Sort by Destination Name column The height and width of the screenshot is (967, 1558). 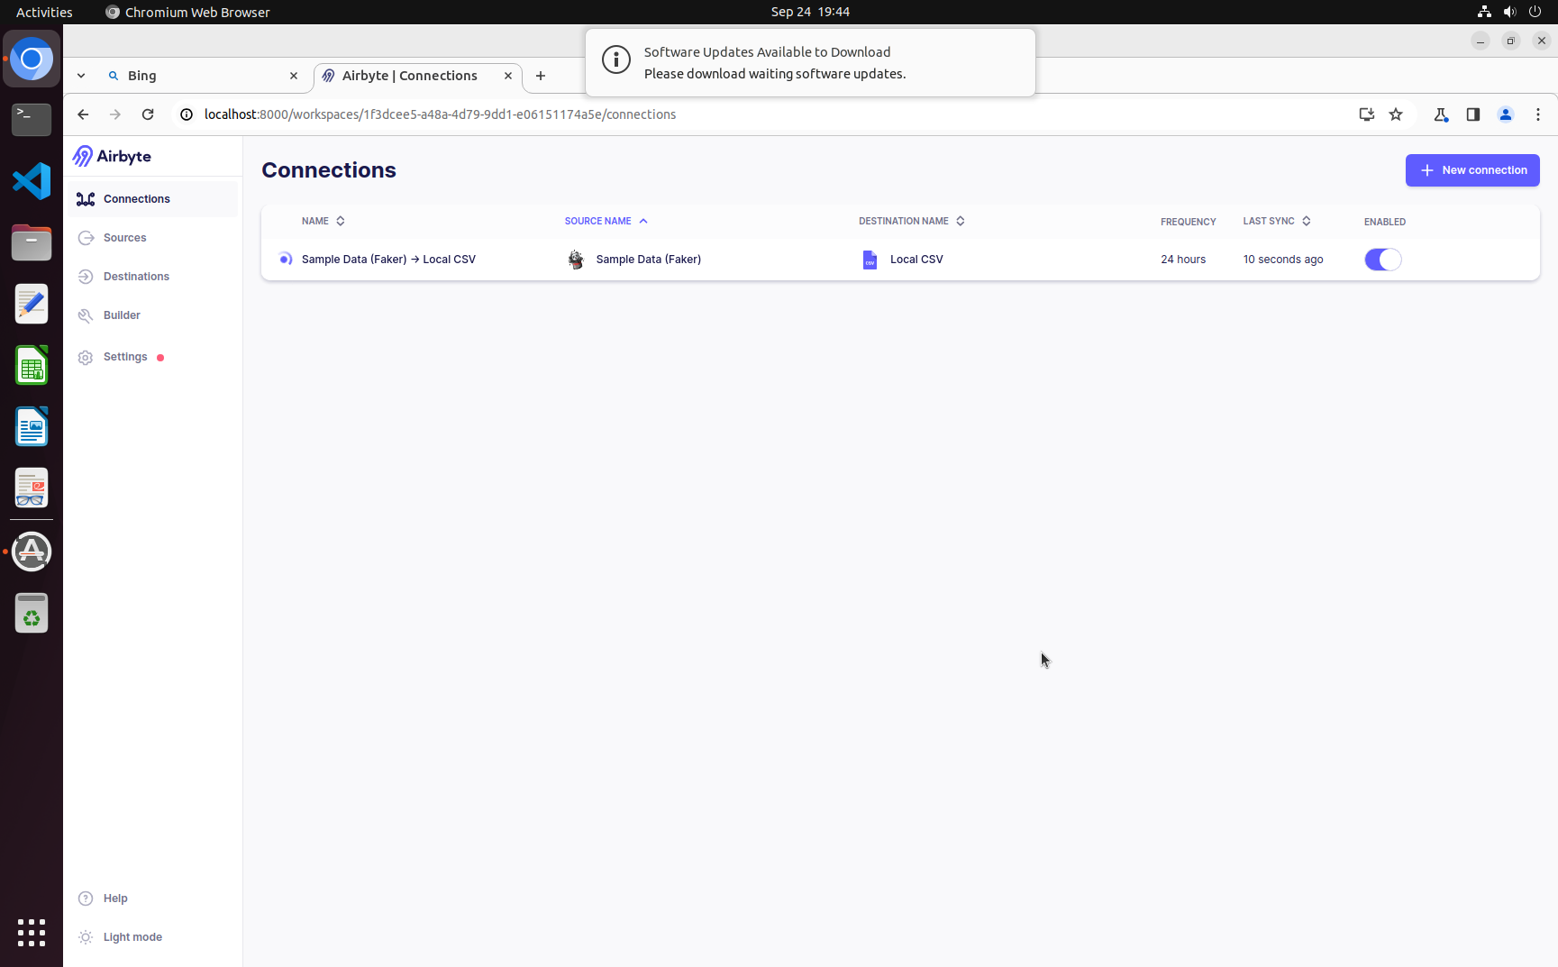click(x=912, y=221)
